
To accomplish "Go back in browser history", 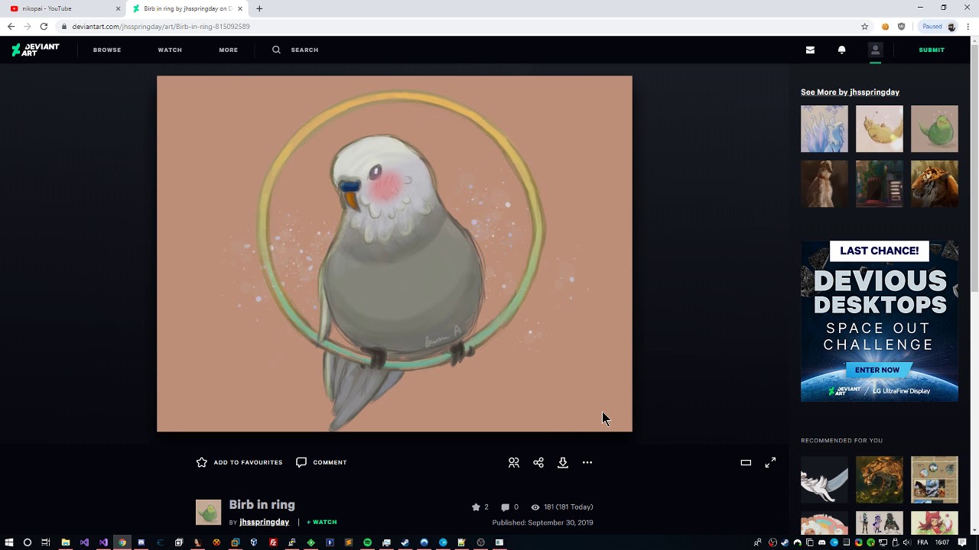I will point(11,26).
